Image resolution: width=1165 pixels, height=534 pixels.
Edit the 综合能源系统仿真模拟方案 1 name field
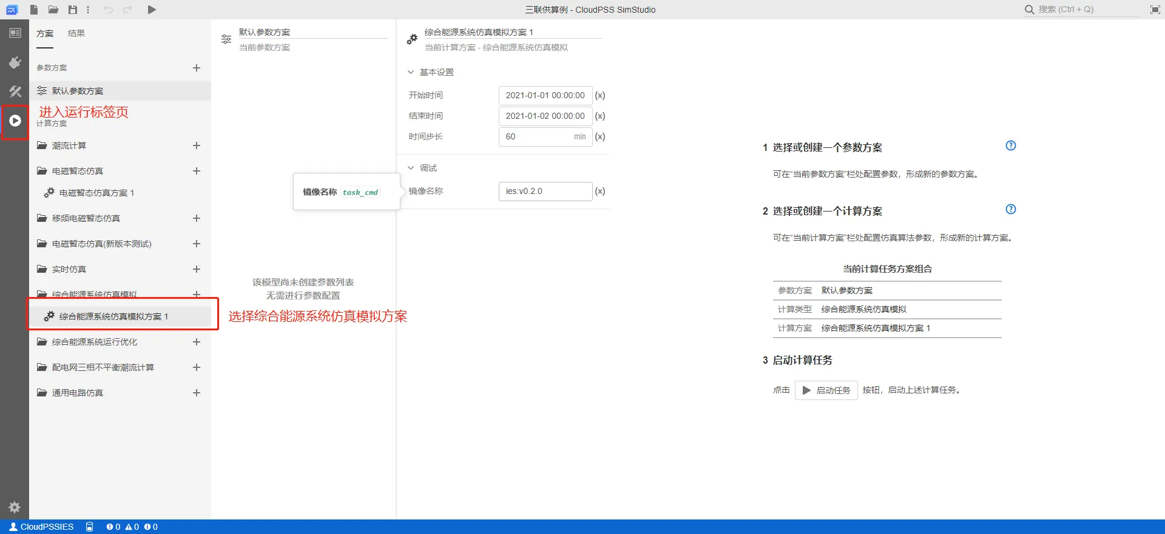click(x=513, y=32)
